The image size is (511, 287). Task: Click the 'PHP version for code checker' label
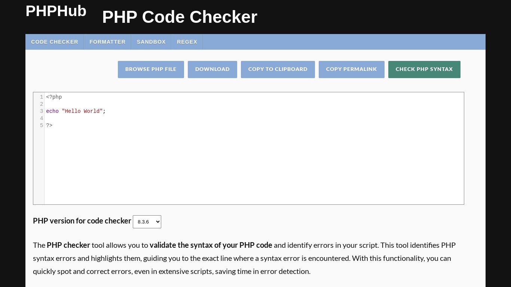[82, 221]
